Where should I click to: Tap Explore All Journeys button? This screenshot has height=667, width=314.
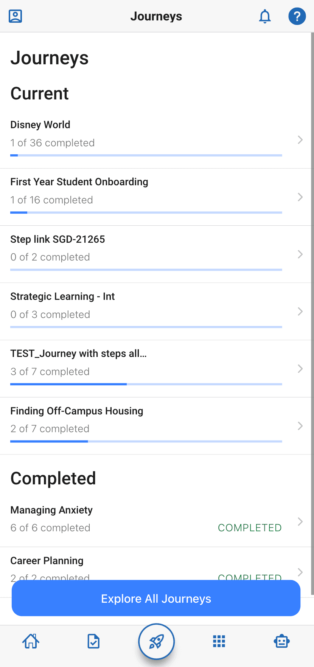coord(156,599)
